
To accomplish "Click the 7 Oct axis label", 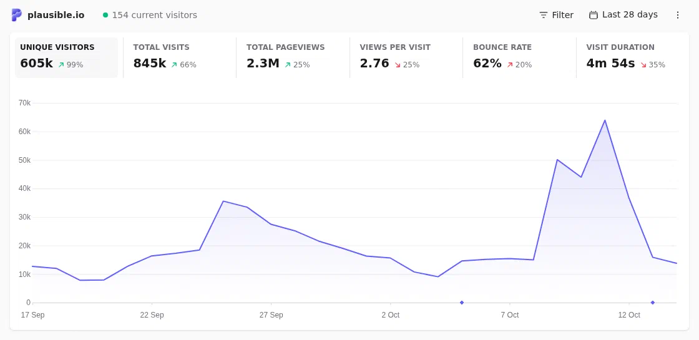I will [x=509, y=315].
